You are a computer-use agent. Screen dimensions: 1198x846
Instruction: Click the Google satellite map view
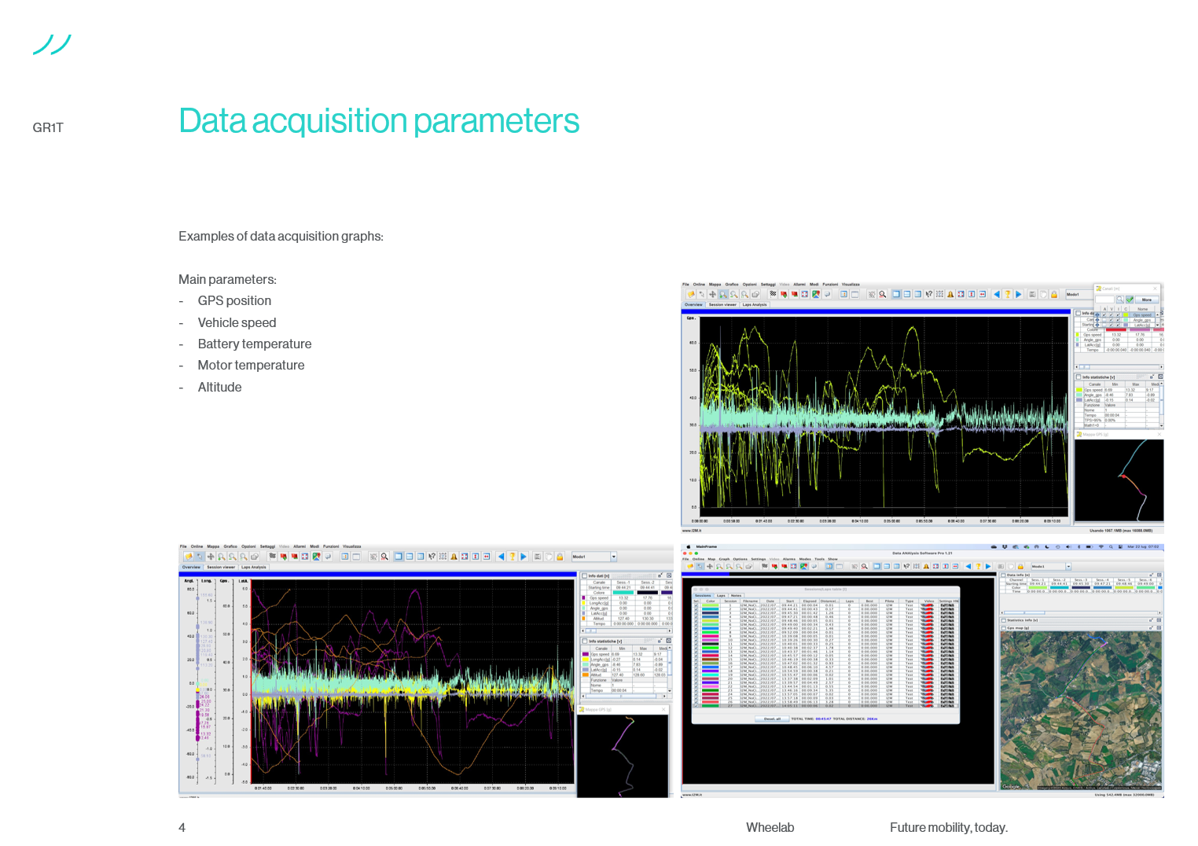click(1080, 708)
